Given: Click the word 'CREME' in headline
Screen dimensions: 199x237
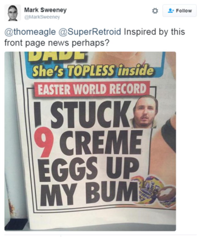Looking at the screenshot, I should pos(101,142).
